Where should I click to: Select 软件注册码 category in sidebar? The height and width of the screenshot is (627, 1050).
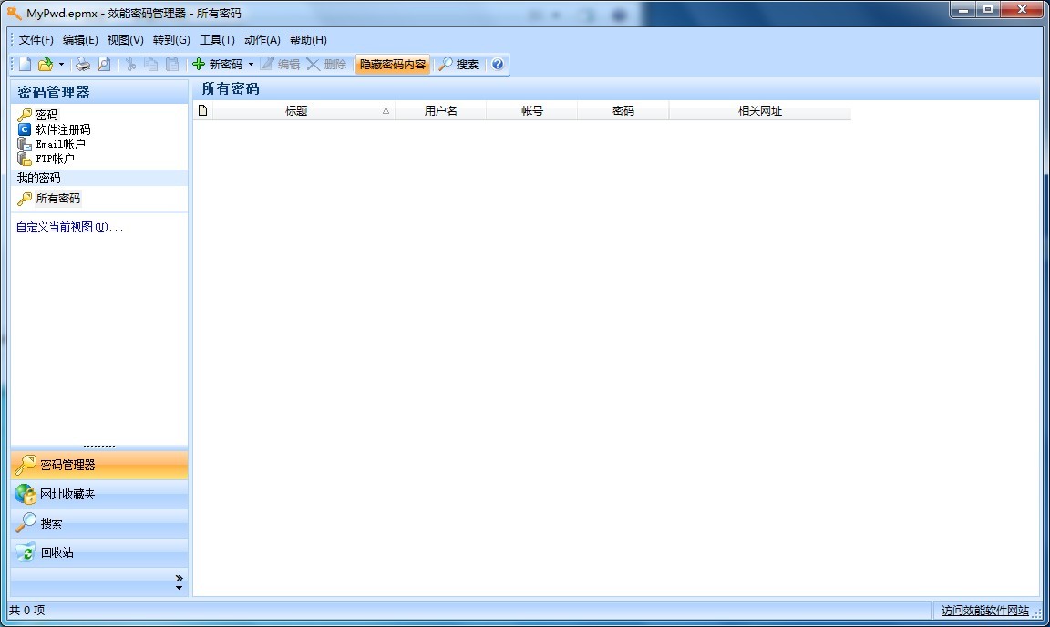(63, 129)
